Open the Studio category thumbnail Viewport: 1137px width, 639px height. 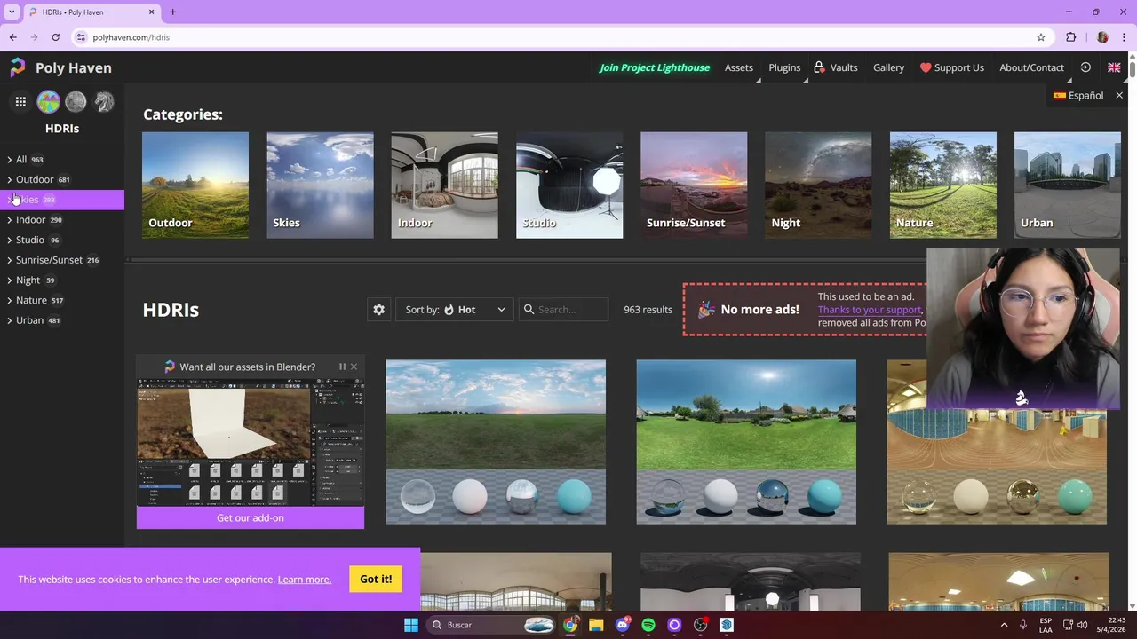coord(569,185)
